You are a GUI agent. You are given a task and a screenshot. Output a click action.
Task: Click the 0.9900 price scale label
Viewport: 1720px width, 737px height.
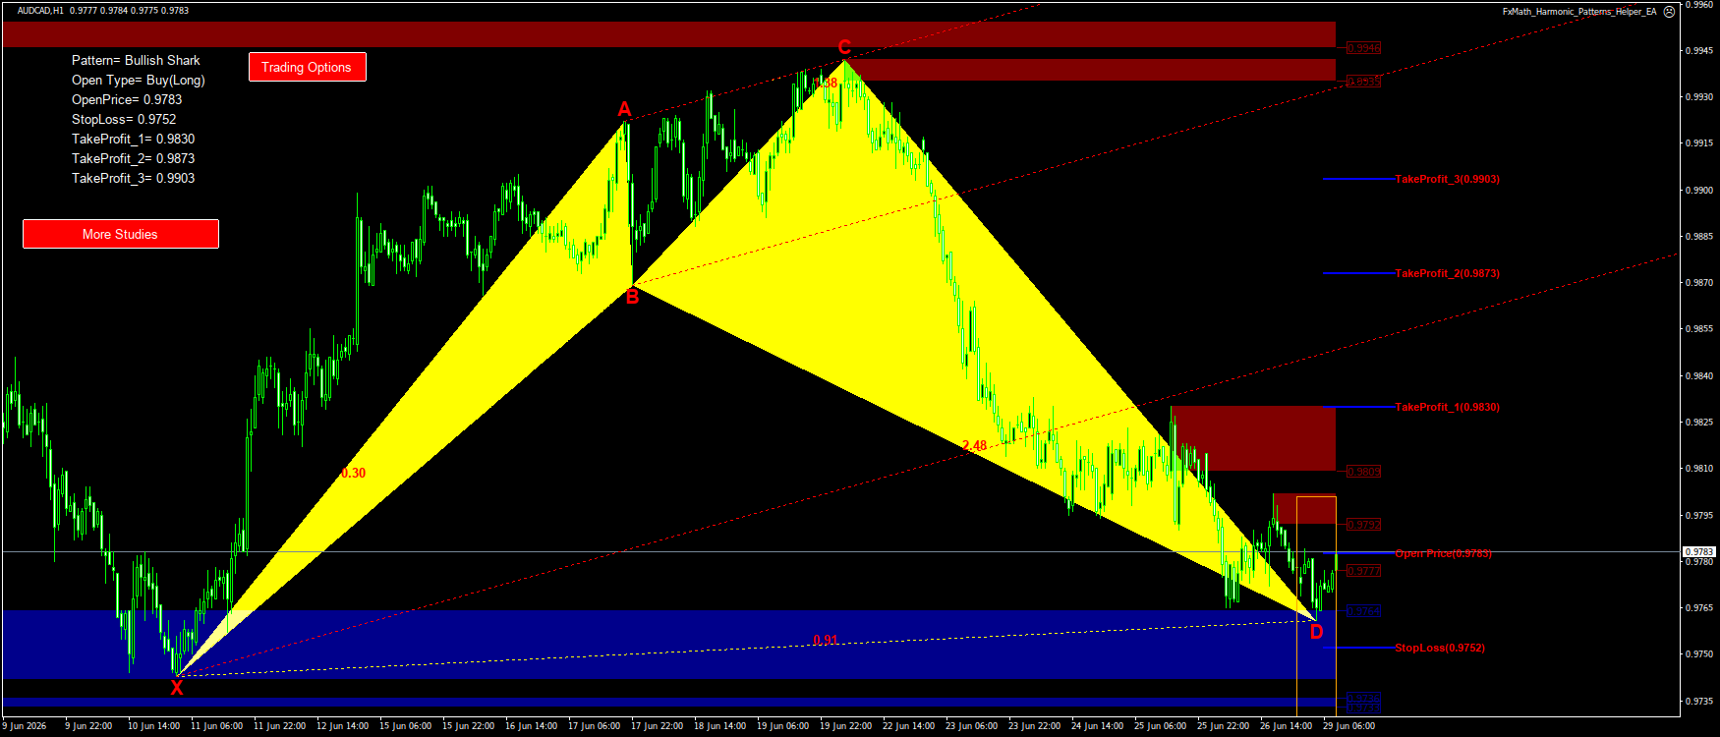[x=1699, y=190]
